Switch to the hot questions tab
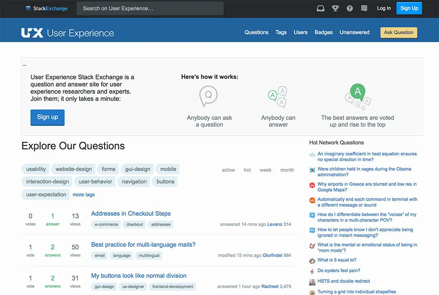Screen dimensions: 439x295 click(x=247, y=170)
